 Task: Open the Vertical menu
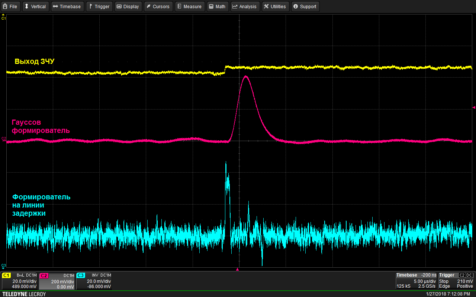[x=35, y=6]
